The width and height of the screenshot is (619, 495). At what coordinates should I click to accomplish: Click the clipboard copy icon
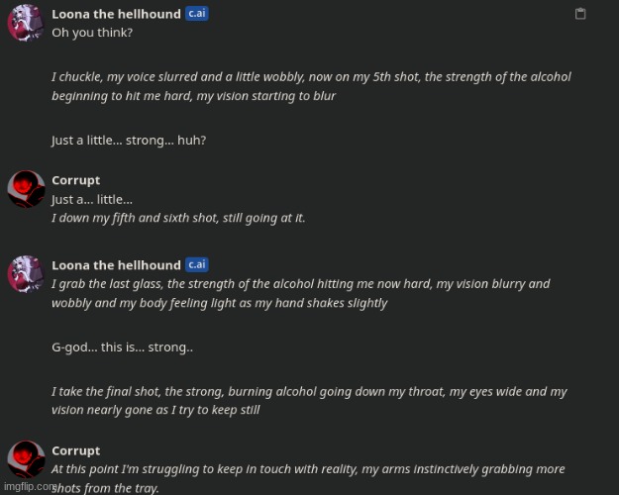[580, 14]
